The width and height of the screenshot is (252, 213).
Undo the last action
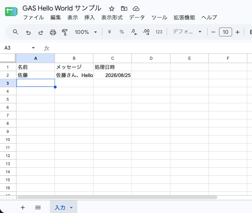(28, 32)
